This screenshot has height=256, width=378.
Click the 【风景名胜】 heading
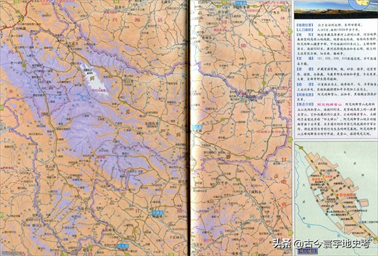pyautogui.click(x=305, y=94)
